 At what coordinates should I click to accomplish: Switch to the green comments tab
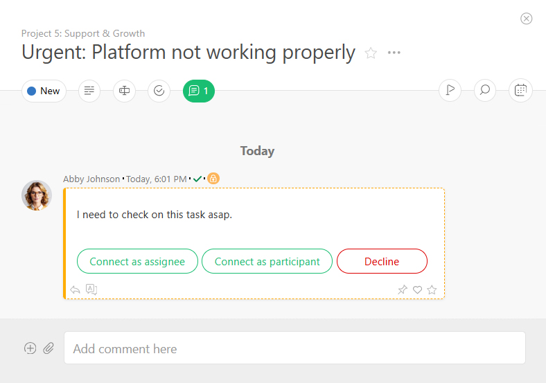tap(199, 91)
